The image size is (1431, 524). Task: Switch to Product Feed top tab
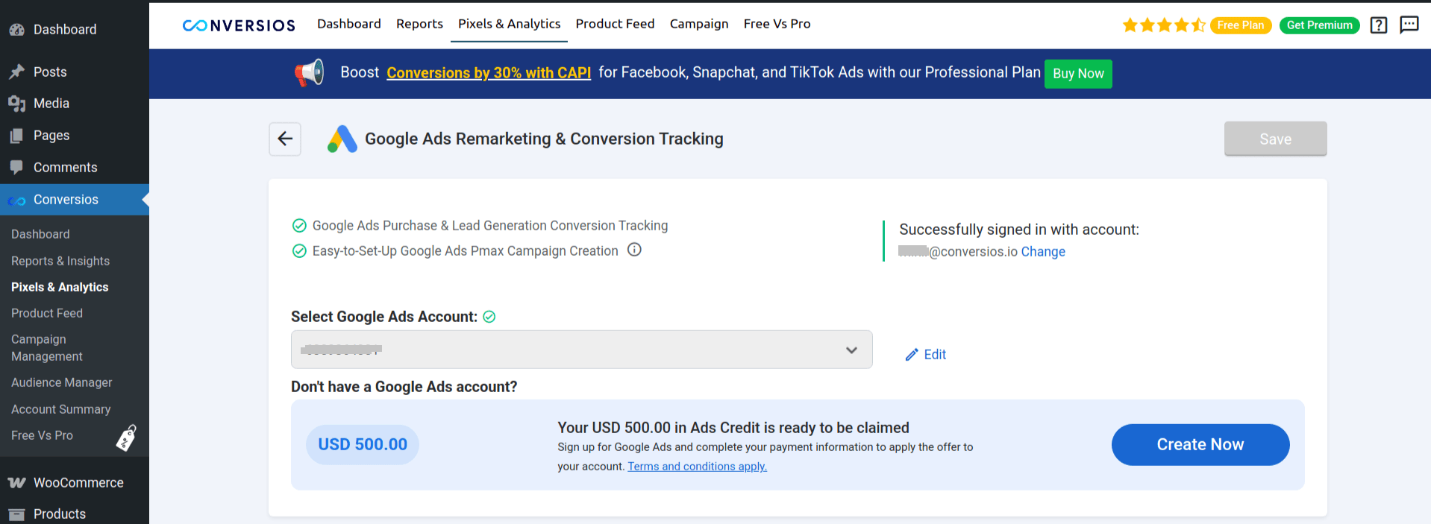(616, 24)
